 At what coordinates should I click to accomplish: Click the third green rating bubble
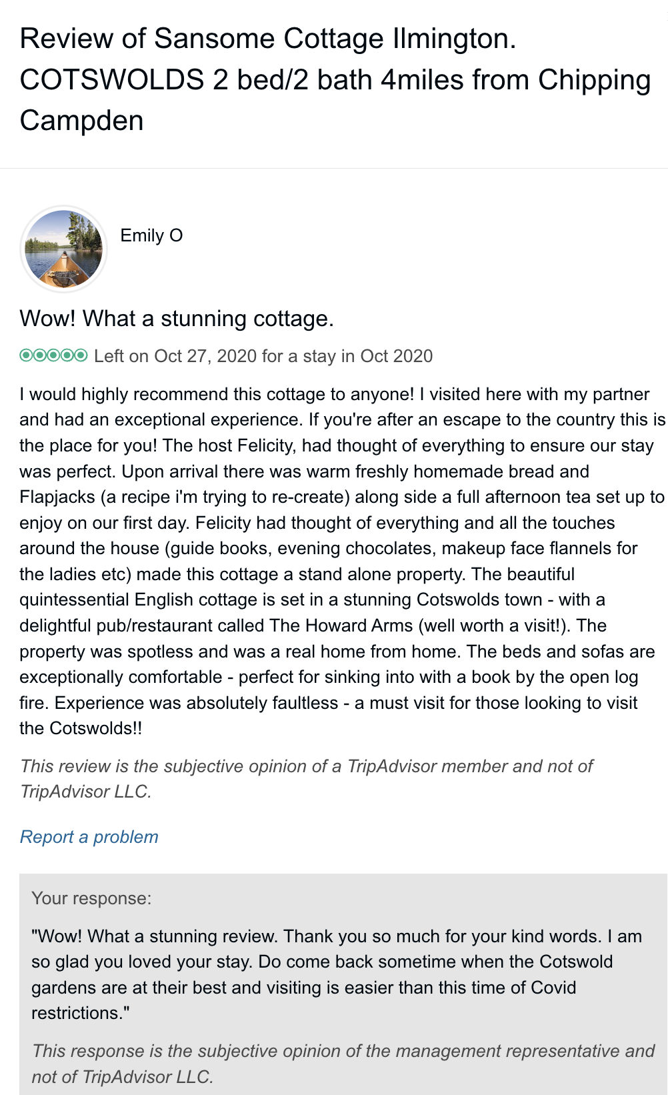(x=53, y=355)
